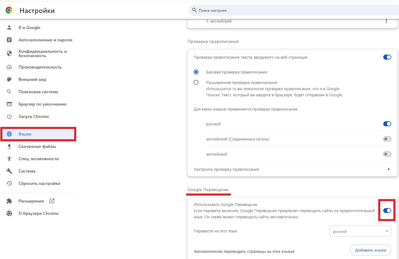Click the clipboard icon for Автозаполнение и пароли
The image size is (399, 259).
[9, 40]
